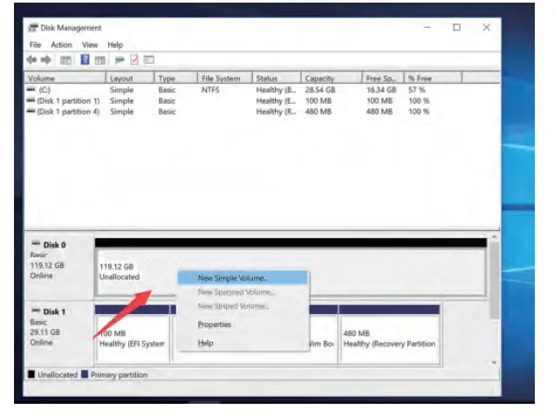This screenshot has height=416, width=554.
Task: Sort by the Type column header
Action: 175,78
